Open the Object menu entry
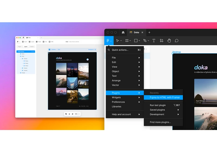The width and height of the screenshot is (217, 152). [125, 71]
